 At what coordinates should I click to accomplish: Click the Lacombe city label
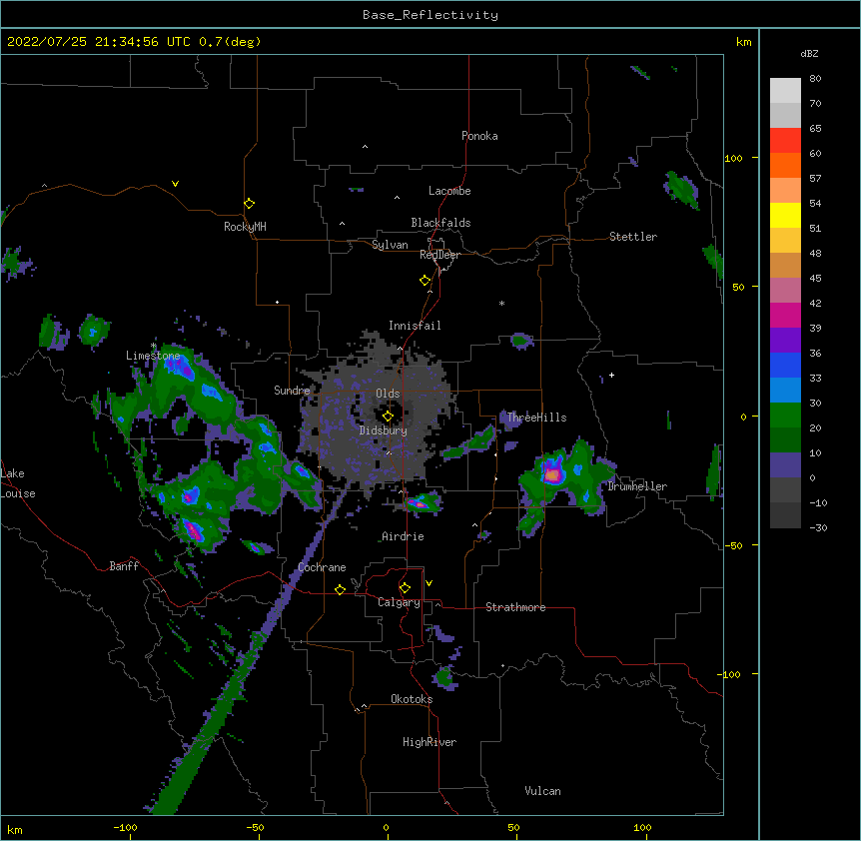click(x=449, y=191)
